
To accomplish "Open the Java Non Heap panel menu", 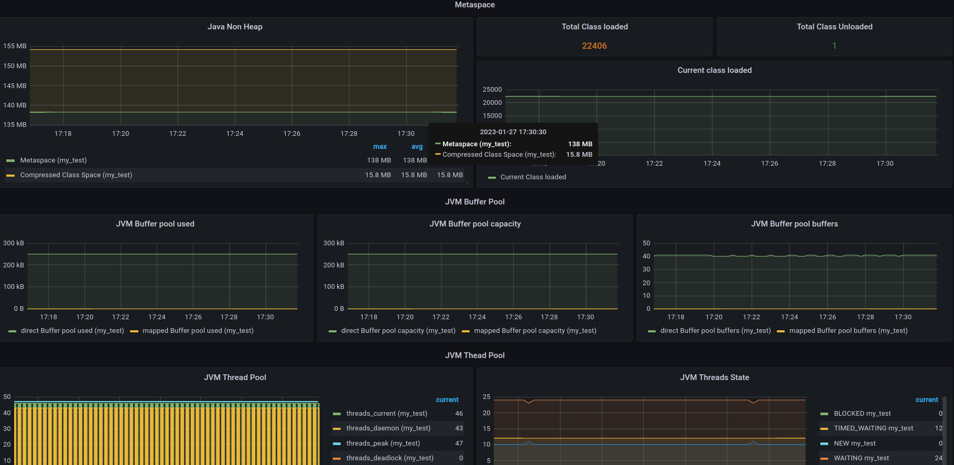I will (x=235, y=27).
